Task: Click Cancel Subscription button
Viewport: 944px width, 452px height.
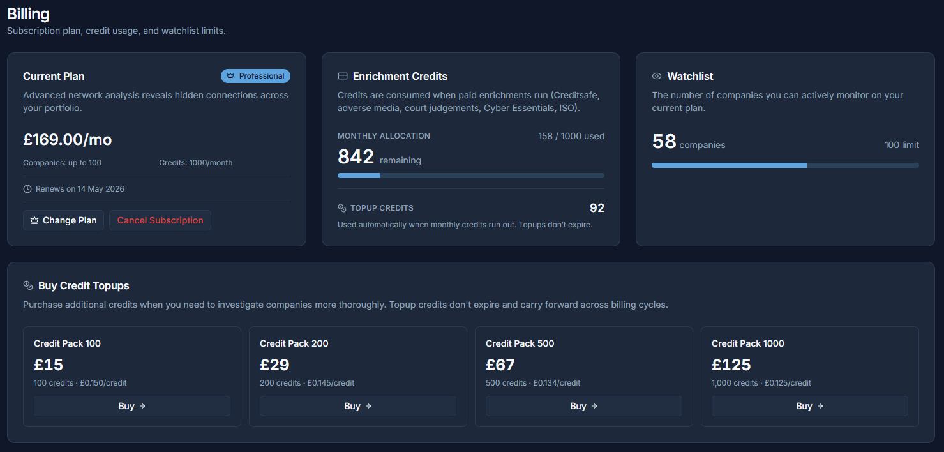Action: (x=160, y=220)
